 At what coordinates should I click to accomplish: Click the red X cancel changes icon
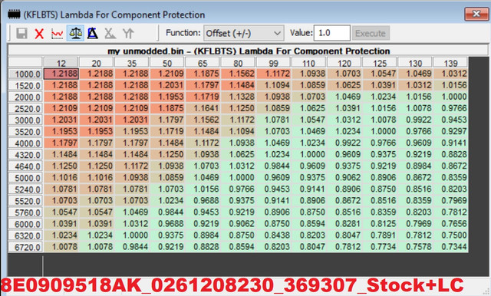39,34
